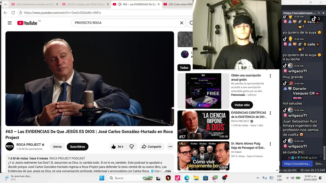This screenshot has width=326, height=183.
Task: Open File Explorer from the taskbar
Action: [196, 178]
